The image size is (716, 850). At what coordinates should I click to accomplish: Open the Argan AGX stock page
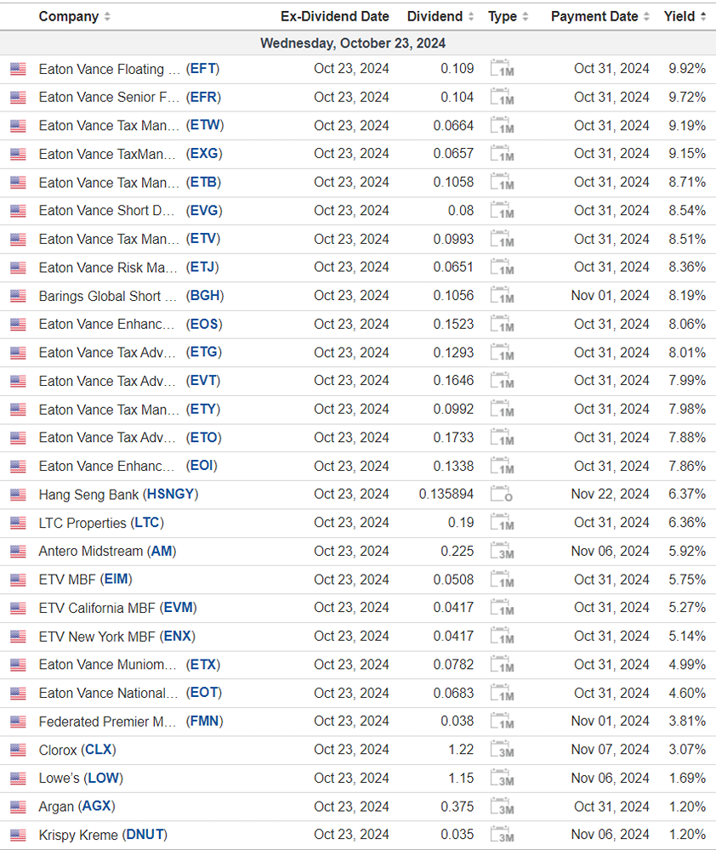(96, 806)
